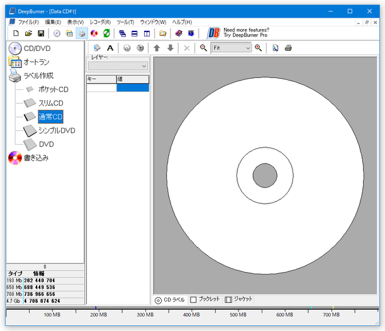Open the ヘルプ(H) menu
Image resolution: width=385 pixels, height=331 pixels.
click(182, 22)
